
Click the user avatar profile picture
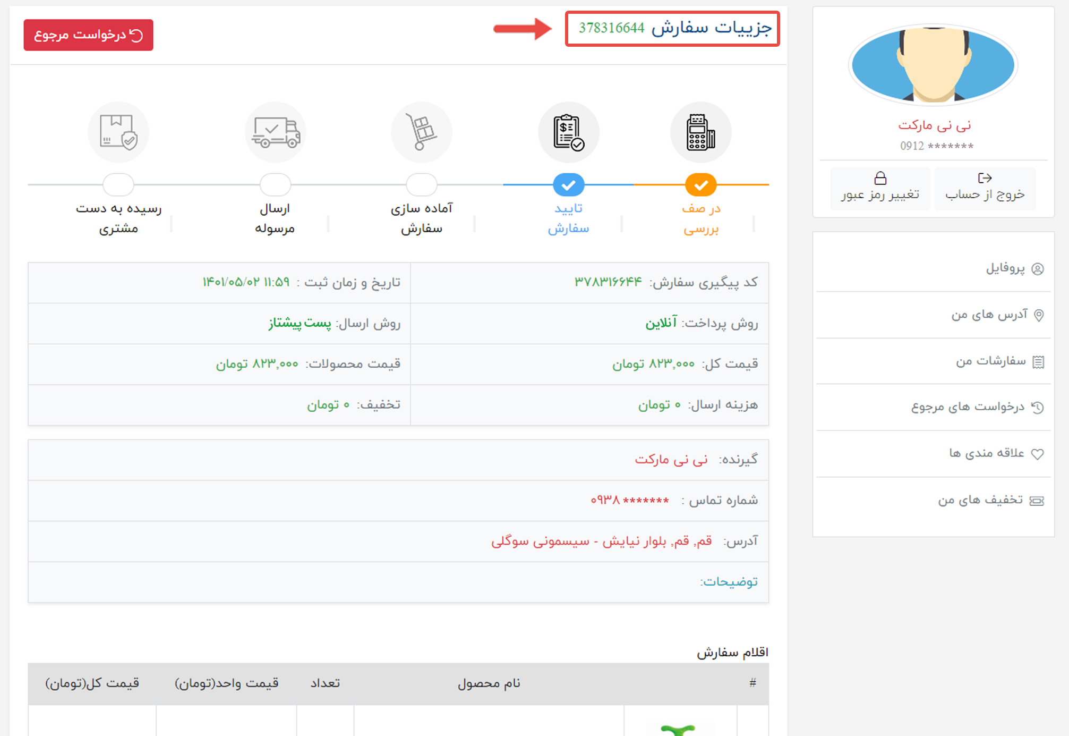[x=933, y=64]
